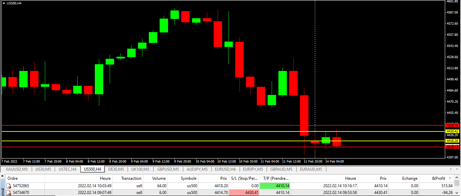This screenshot has width=461, height=196.
Task: Go to the GBPUSD,M5 chart tab
Action: (168, 169)
